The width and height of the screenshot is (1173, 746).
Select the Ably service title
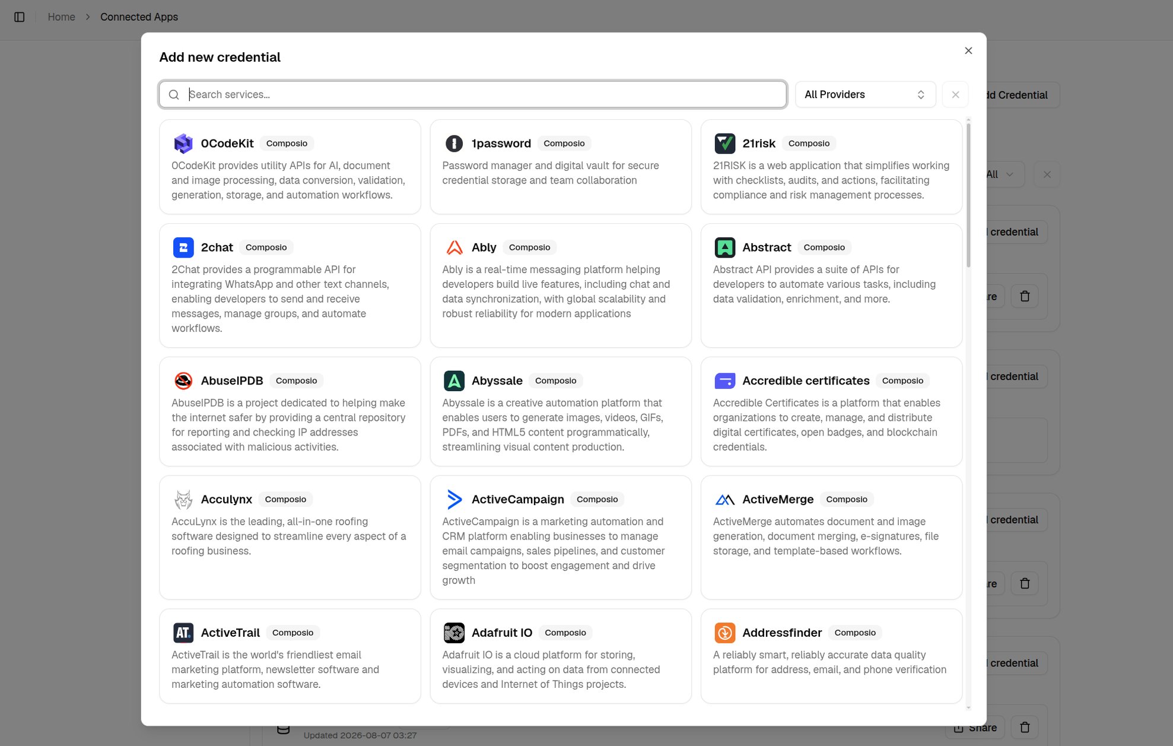(484, 247)
